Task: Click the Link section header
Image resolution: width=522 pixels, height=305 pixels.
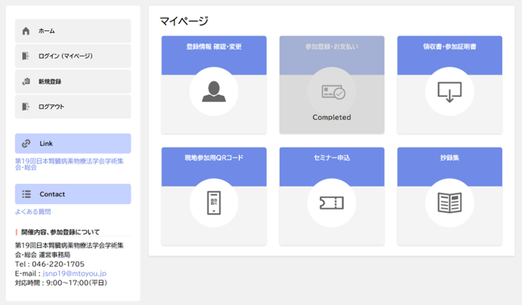Action: tap(73, 144)
